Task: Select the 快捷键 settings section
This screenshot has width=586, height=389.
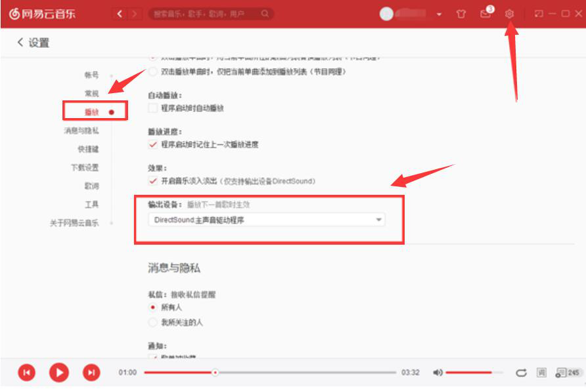Action: click(88, 149)
